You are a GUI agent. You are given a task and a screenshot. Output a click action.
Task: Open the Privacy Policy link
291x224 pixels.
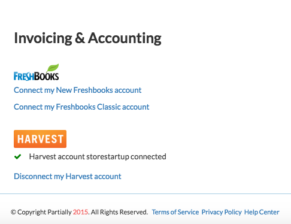222,212
